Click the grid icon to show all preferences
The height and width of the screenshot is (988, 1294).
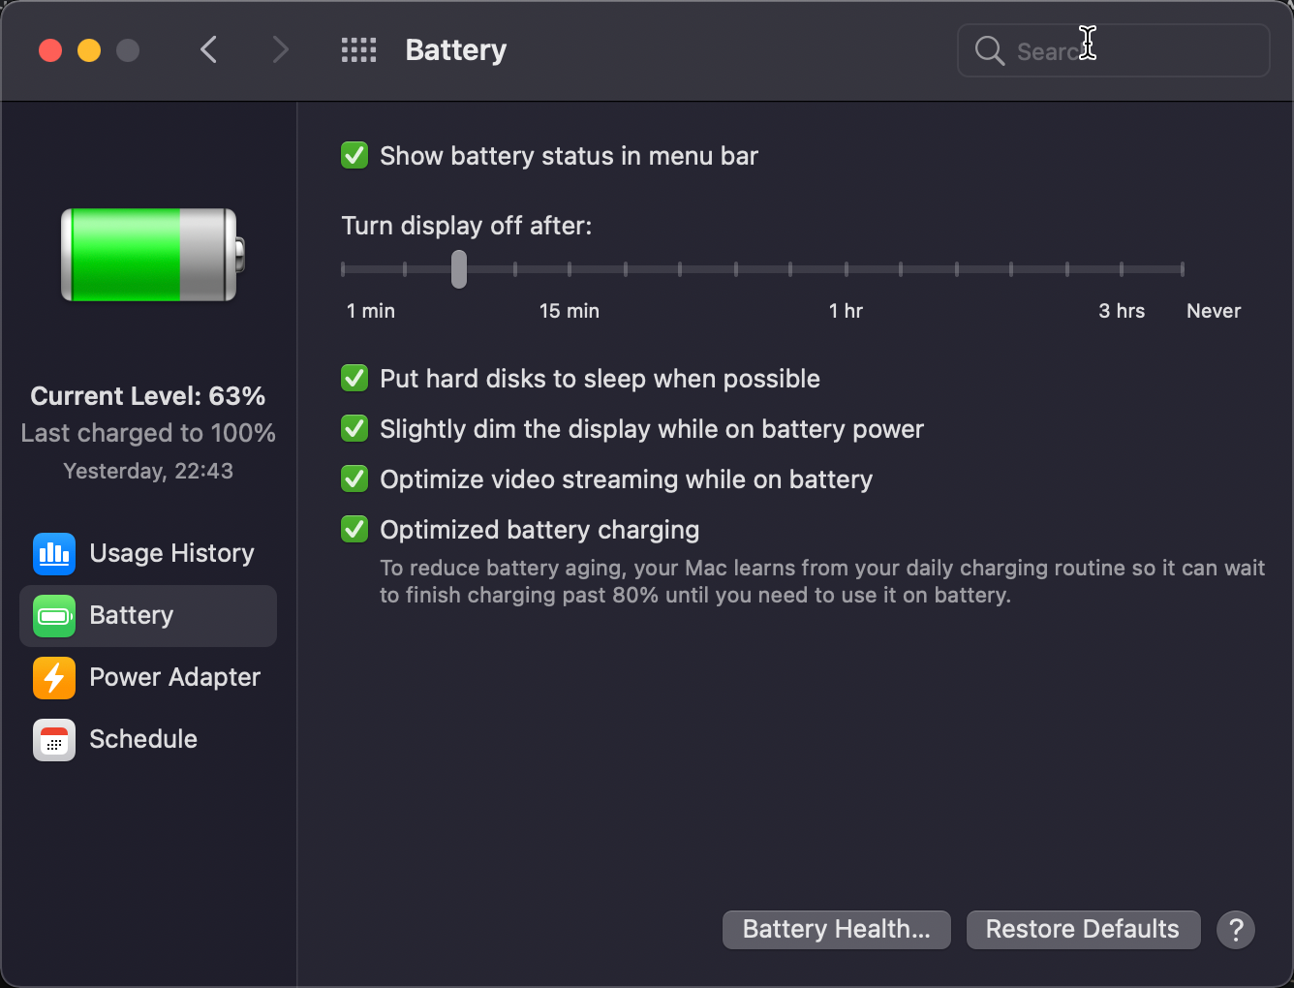point(358,49)
